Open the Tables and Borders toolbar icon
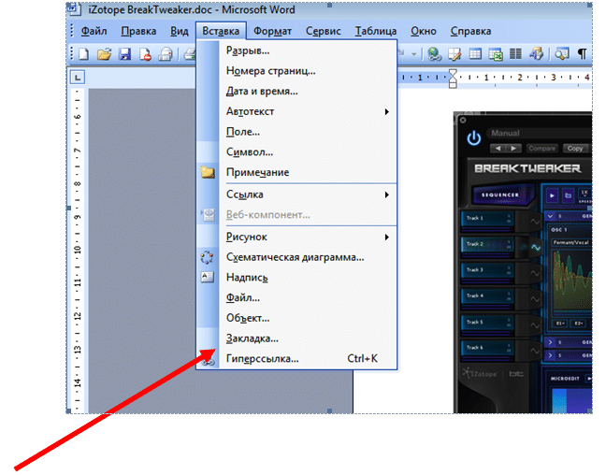Image resolution: width=606 pixels, height=475 pixels. [x=454, y=54]
